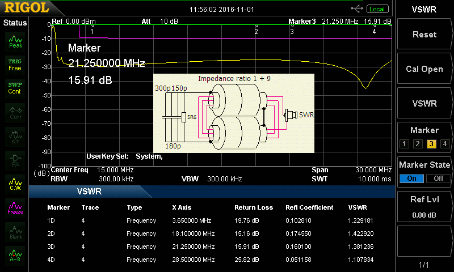Click marker 4 diamond on the trace
This screenshot has width=454, height=272.
374,26
